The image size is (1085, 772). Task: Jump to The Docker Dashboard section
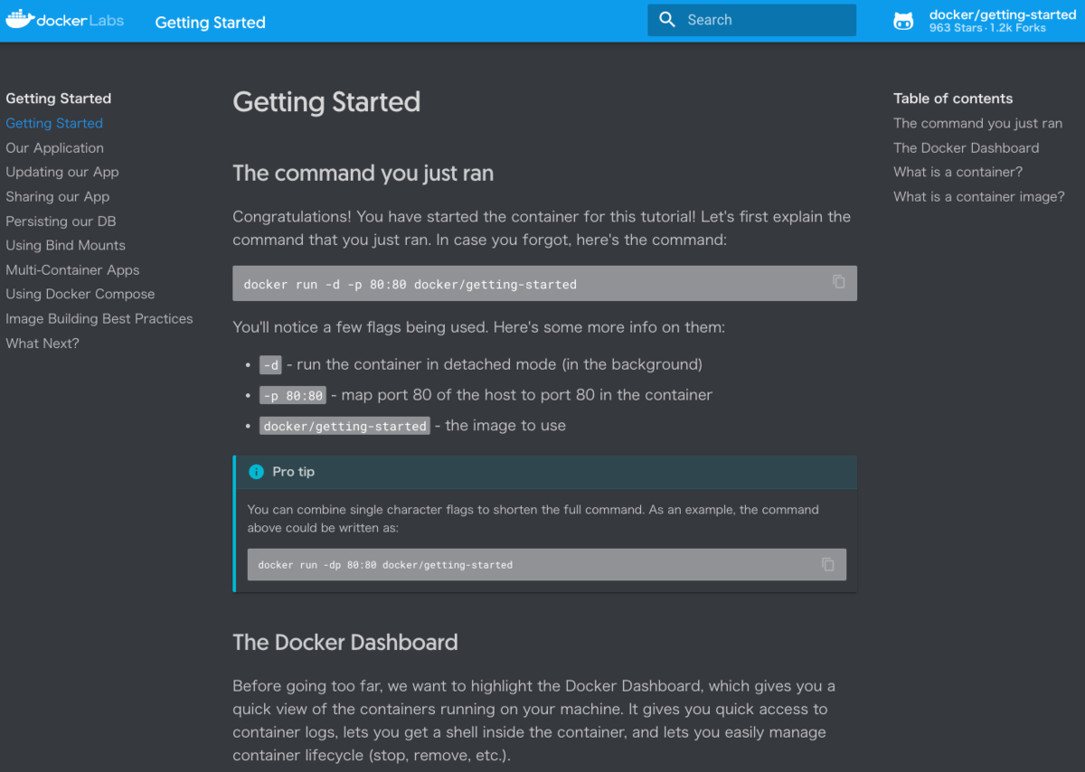point(967,147)
